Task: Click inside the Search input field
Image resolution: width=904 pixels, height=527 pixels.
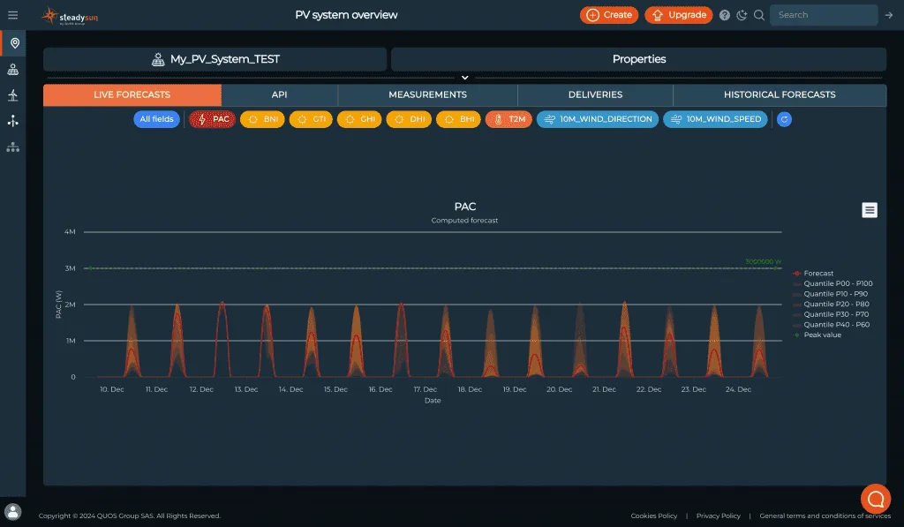Action: (822, 14)
